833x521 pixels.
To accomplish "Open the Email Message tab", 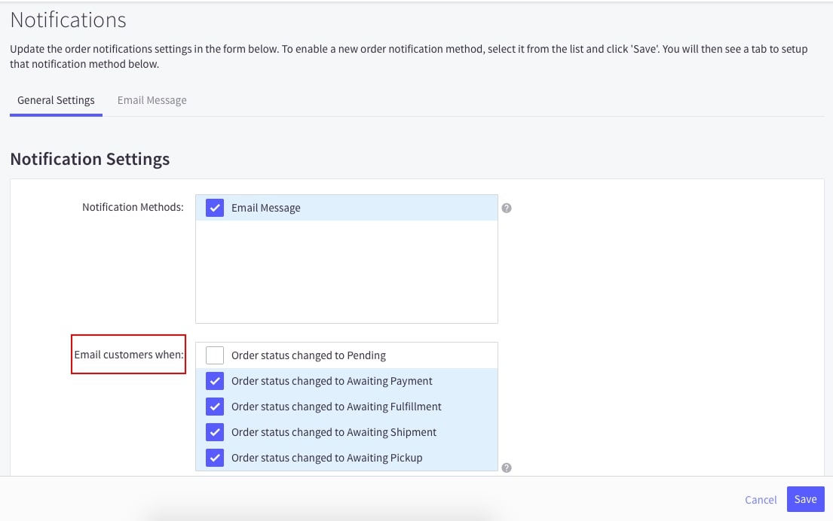I will pyautogui.click(x=152, y=100).
